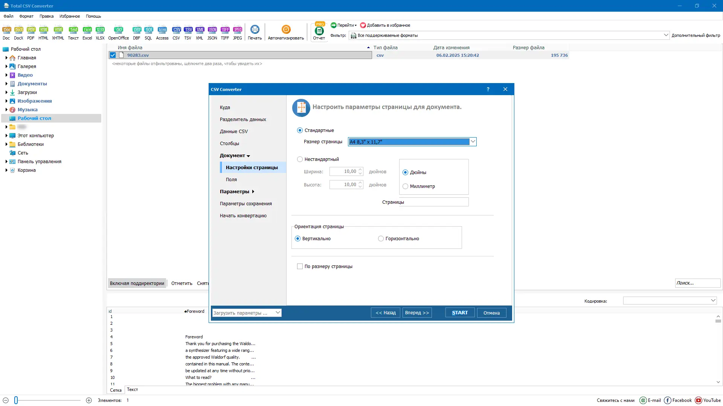Select the Нестандартный page size option

click(x=300, y=159)
